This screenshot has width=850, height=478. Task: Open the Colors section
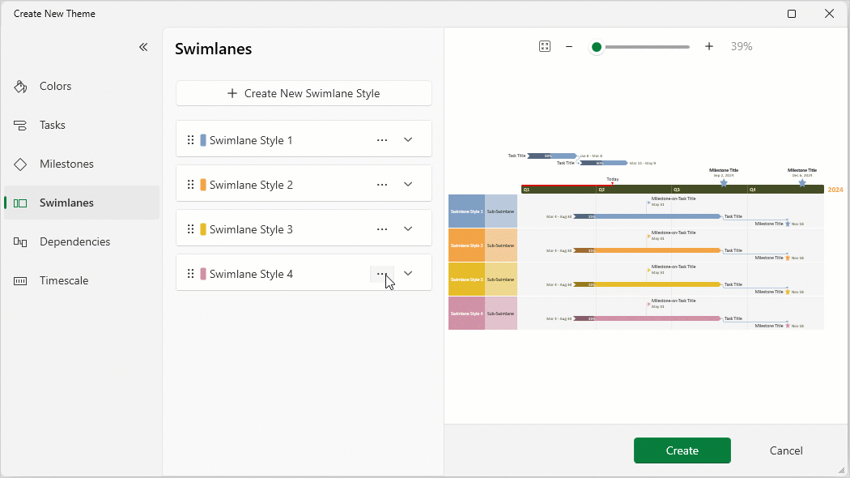pyautogui.click(x=55, y=86)
